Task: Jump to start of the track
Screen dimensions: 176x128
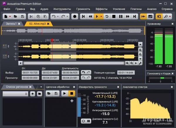Action: click(83, 17)
